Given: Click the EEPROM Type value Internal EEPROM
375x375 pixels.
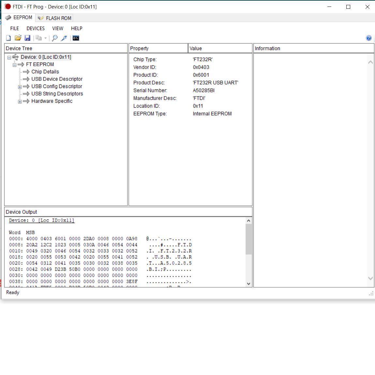Looking at the screenshot, I should [212, 113].
